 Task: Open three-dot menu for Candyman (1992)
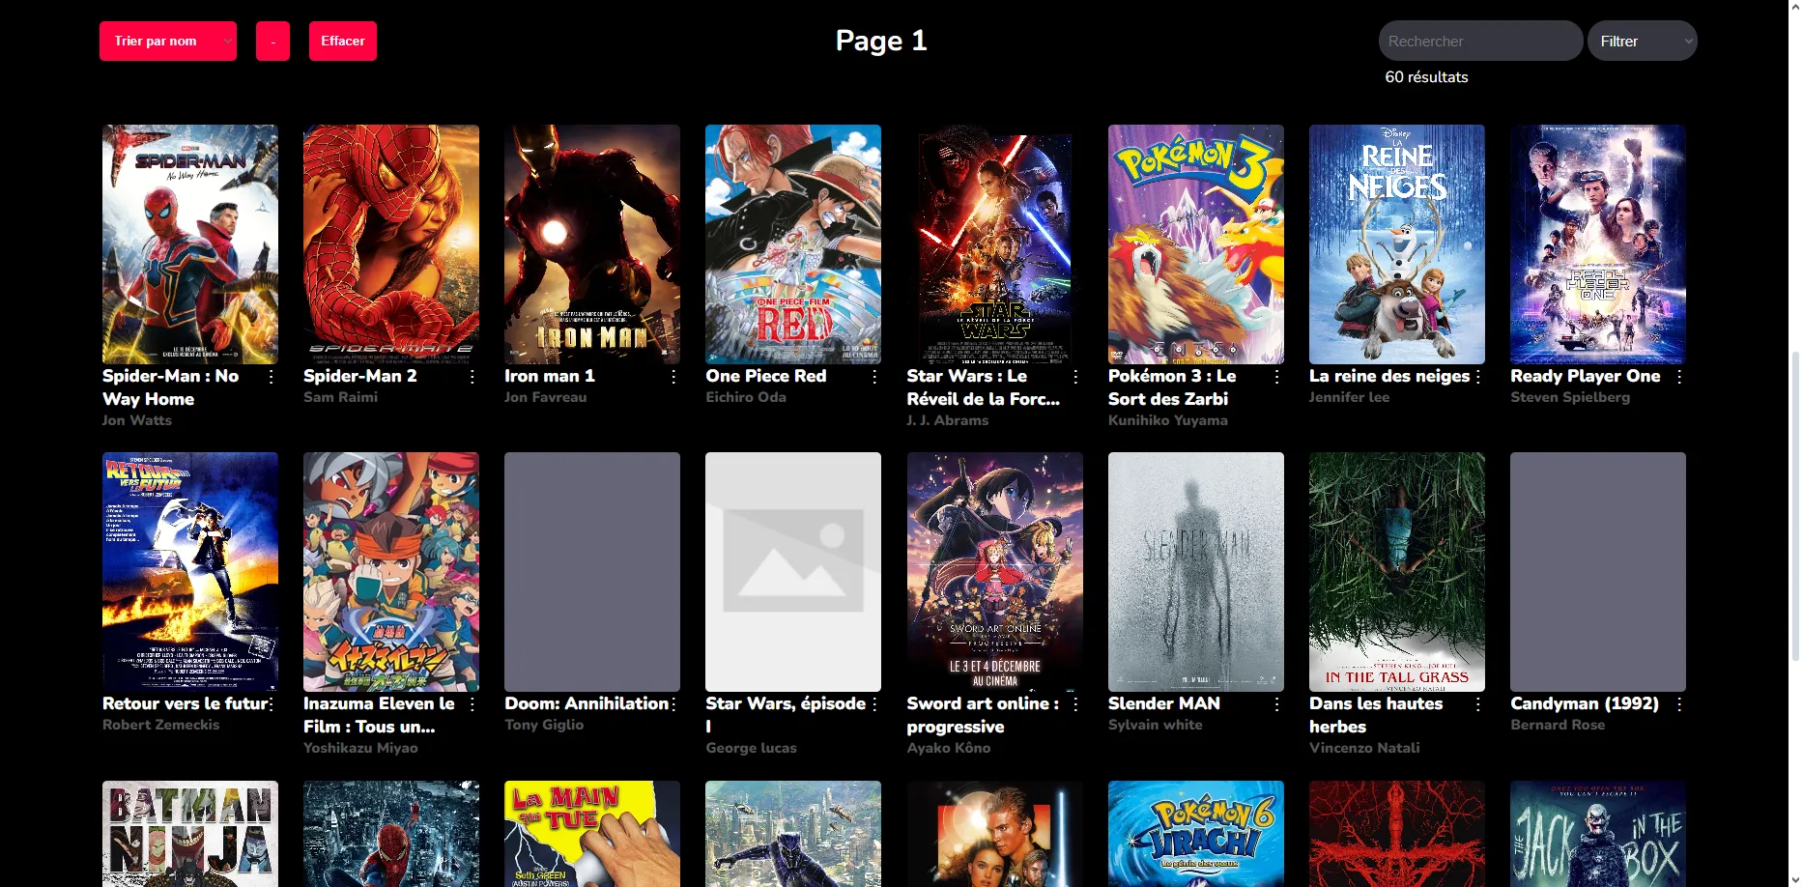1679,704
